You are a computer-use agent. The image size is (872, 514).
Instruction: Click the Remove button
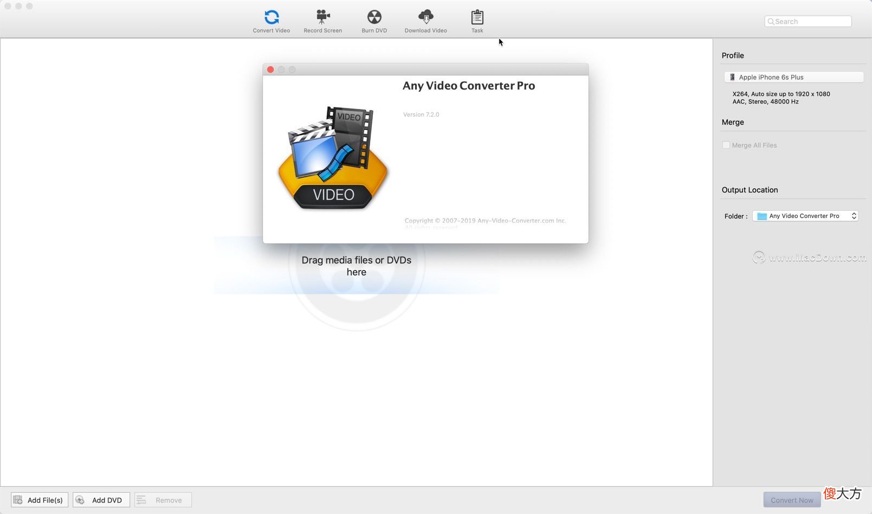(x=163, y=500)
